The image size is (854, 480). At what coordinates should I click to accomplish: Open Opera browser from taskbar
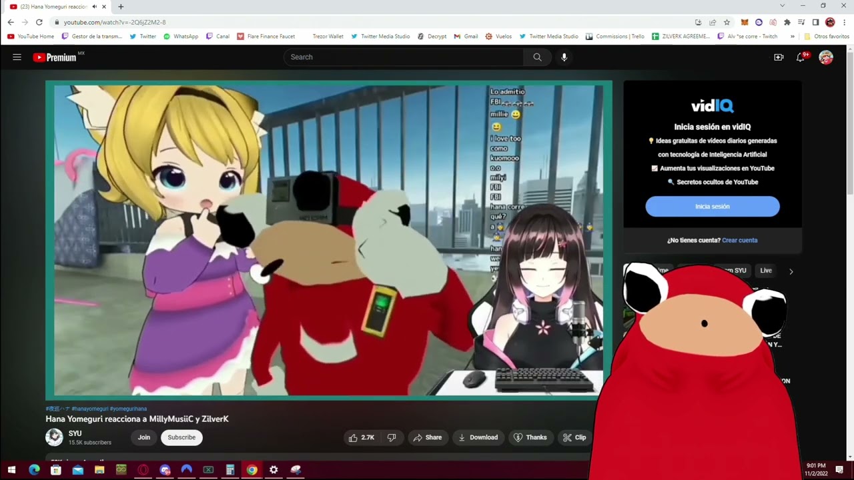143,470
